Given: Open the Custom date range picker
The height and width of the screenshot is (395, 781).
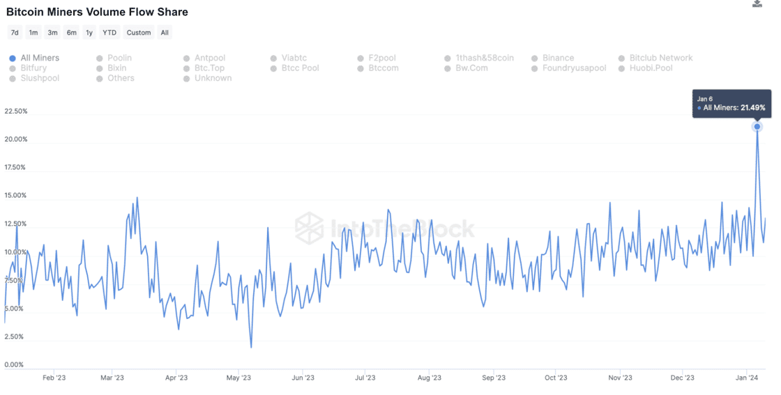Looking at the screenshot, I should point(139,32).
